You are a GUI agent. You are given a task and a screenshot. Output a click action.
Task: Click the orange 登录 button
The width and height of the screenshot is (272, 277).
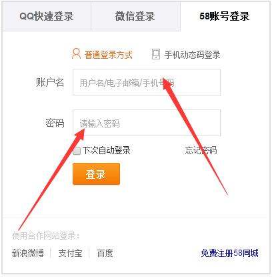(96, 174)
